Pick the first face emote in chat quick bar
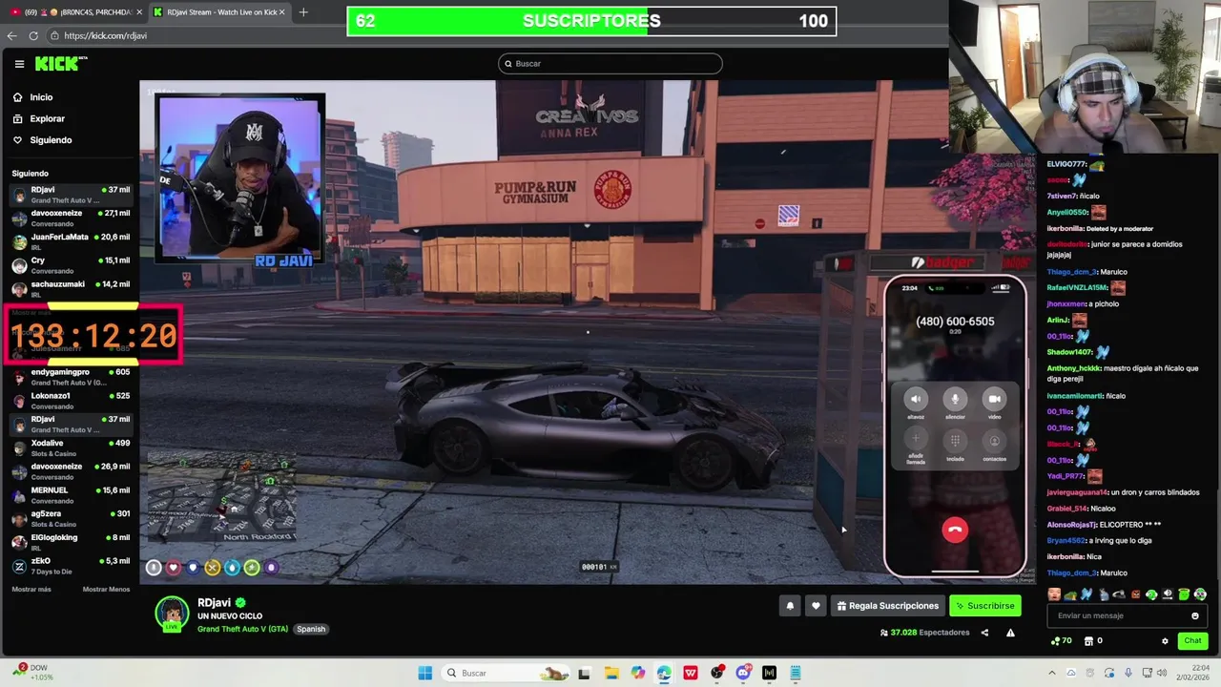This screenshot has height=687, width=1221. (x=1054, y=594)
